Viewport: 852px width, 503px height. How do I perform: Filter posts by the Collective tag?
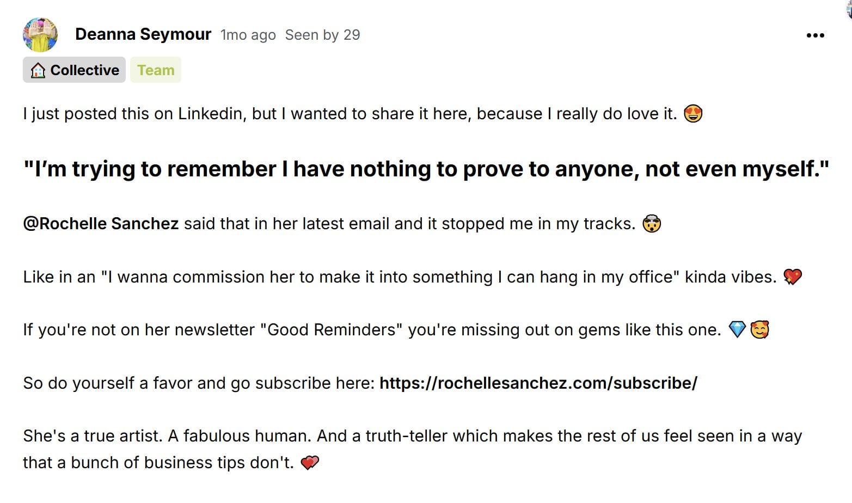click(x=73, y=70)
